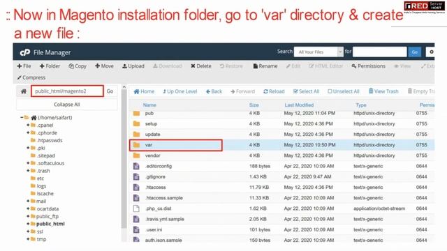447x251 pixels.
Task: Expand the .cpanel tree folder
Action: (x=28, y=125)
